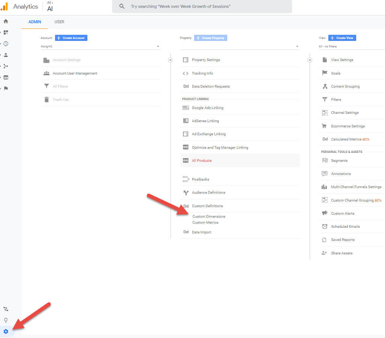This screenshot has width=385, height=338.
Task: Select the ADMIN tab
Action: click(x=35, y=22)
